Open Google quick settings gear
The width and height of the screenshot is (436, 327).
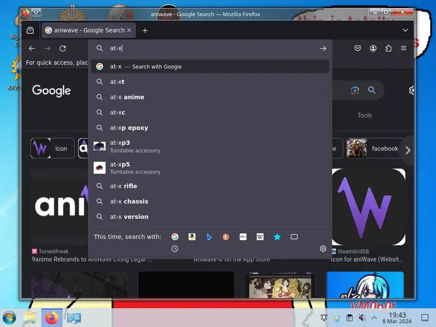coord(411,90)
